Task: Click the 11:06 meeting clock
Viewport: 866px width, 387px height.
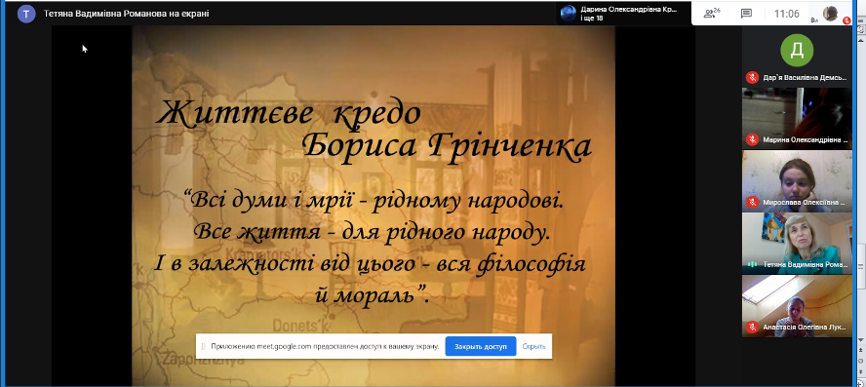Action: click(786, 14)
